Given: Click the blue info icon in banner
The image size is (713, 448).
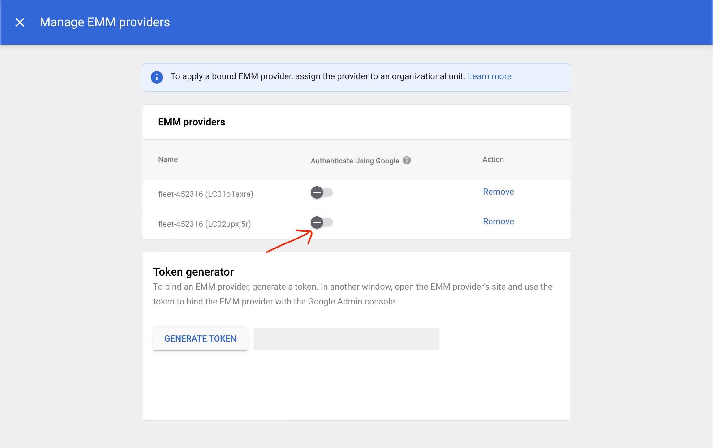Looking at the screenshot, I should point(157,77).
